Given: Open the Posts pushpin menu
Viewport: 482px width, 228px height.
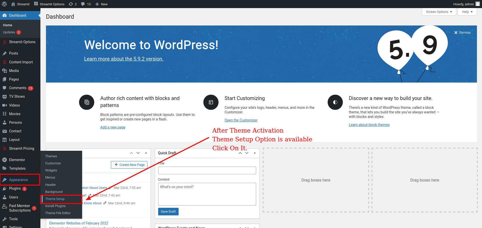Looking at the screenshot, I should [20, 53].
